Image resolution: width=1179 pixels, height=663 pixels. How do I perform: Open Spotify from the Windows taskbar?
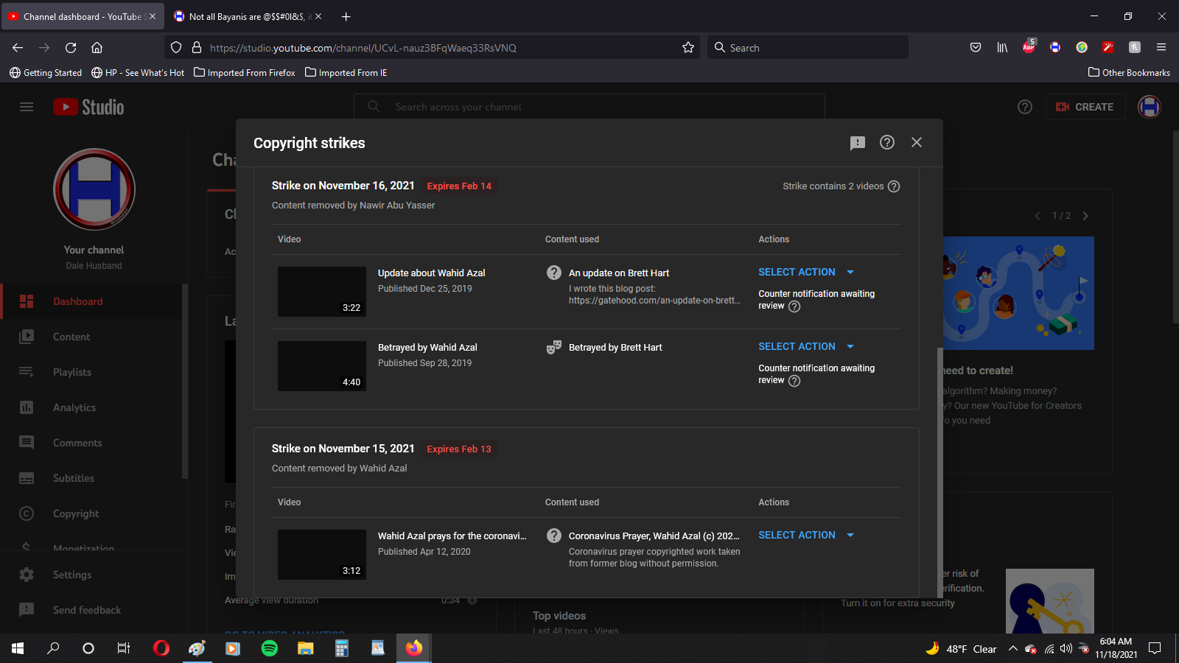(270, 648)
